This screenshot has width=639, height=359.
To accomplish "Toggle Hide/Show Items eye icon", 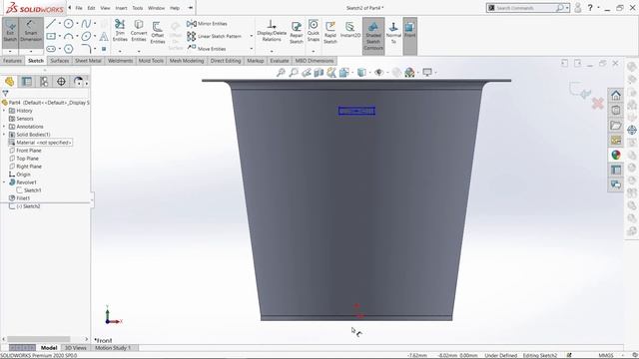I will [378, 73].
